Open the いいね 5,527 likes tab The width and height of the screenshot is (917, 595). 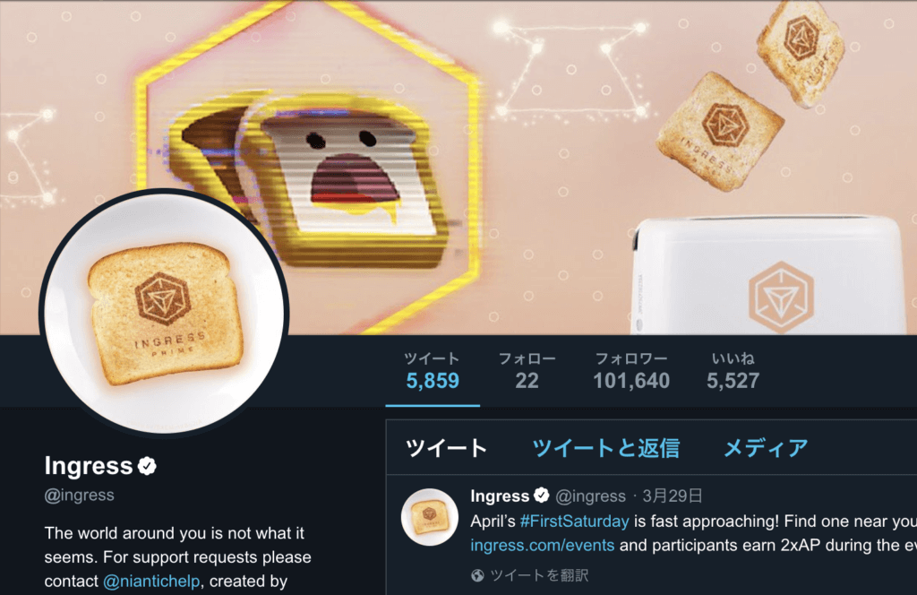click(x=733, y=371)
